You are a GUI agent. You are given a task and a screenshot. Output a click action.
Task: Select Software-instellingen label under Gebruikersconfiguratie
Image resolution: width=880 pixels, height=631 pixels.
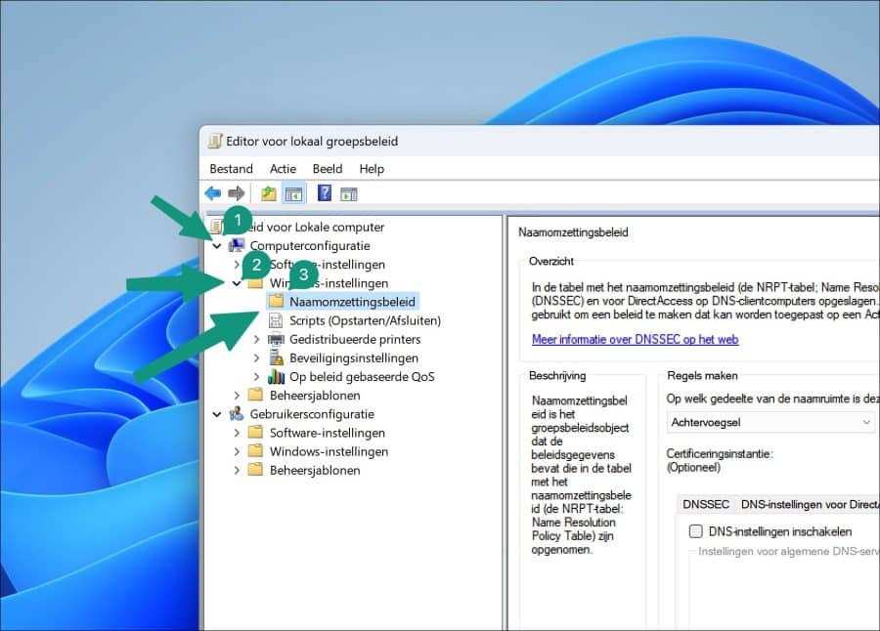(328, 433)
